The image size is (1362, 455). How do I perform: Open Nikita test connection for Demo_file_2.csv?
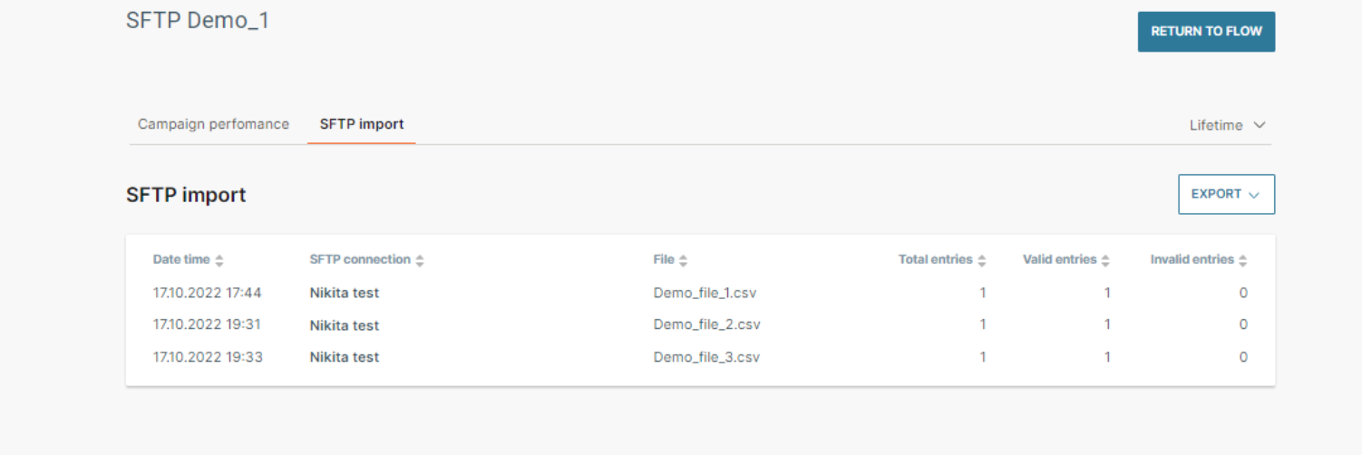345,325
